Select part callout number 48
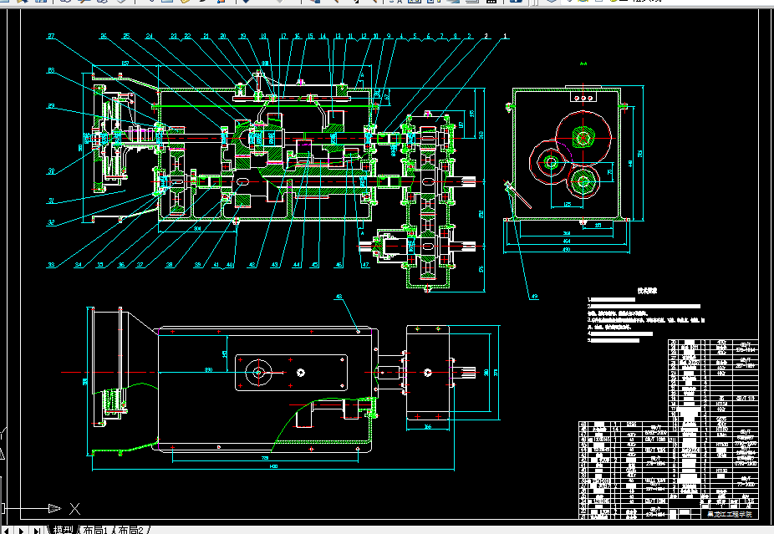 coord(339,297)
